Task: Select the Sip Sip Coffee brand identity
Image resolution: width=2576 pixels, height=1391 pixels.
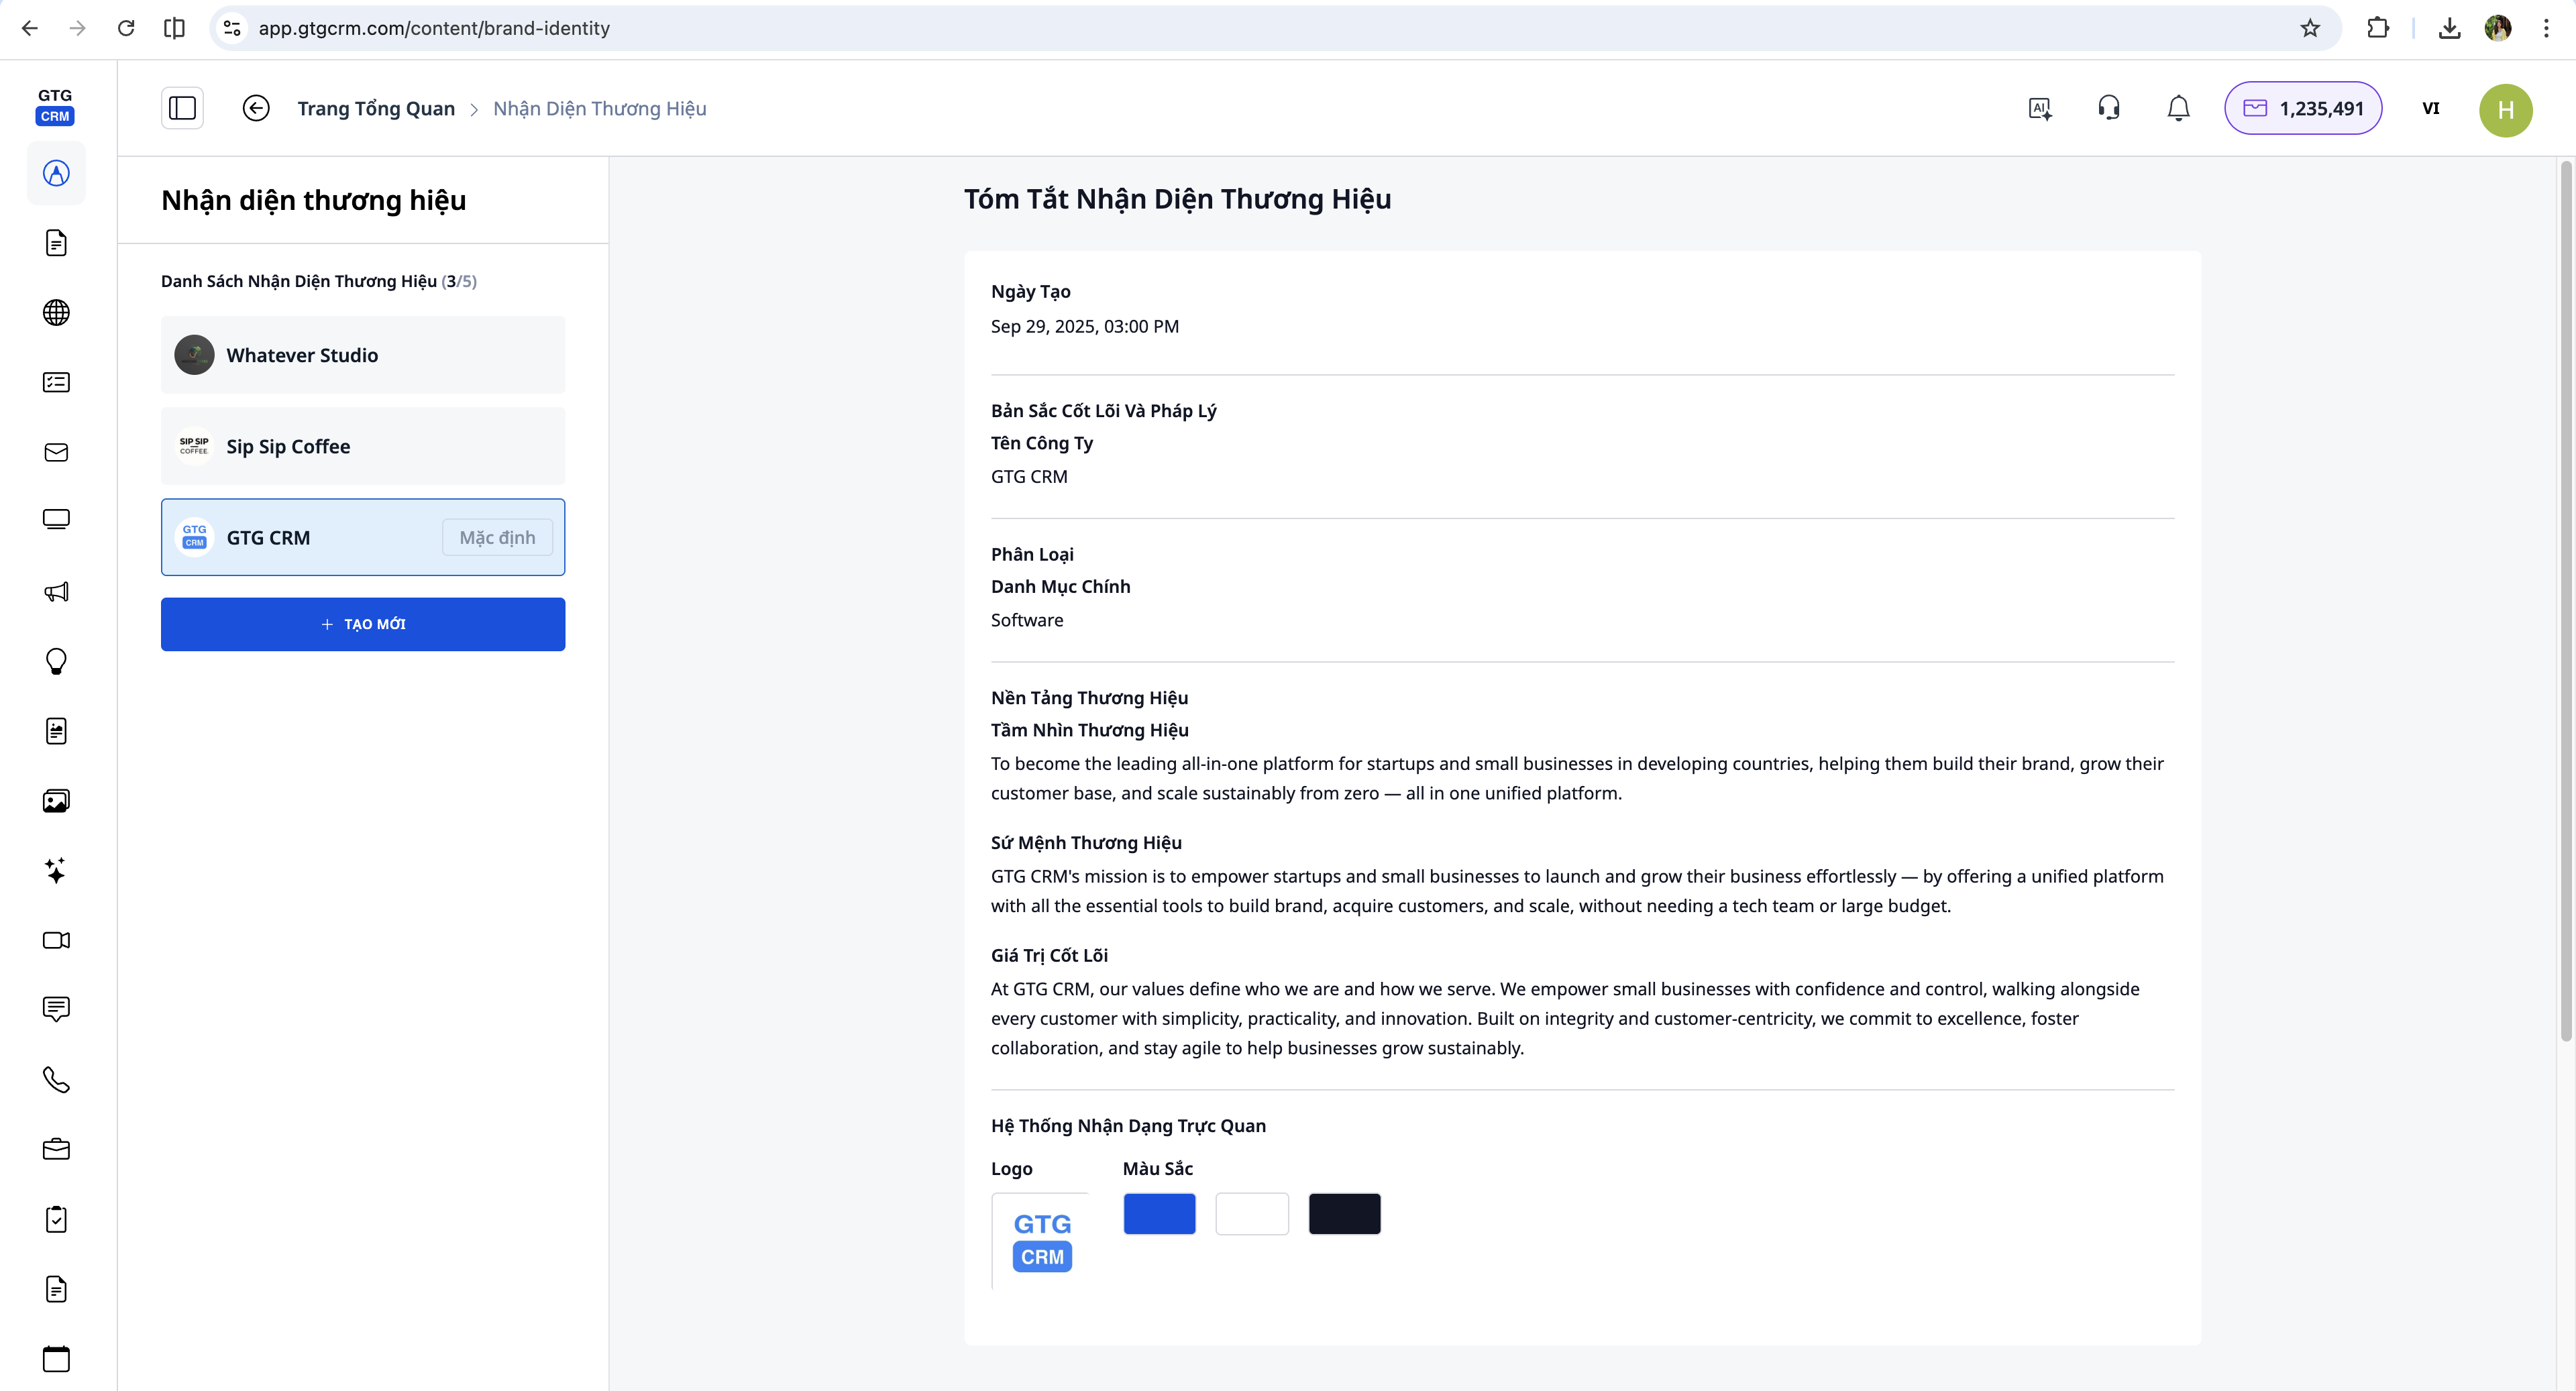Action: coord(362,446)
